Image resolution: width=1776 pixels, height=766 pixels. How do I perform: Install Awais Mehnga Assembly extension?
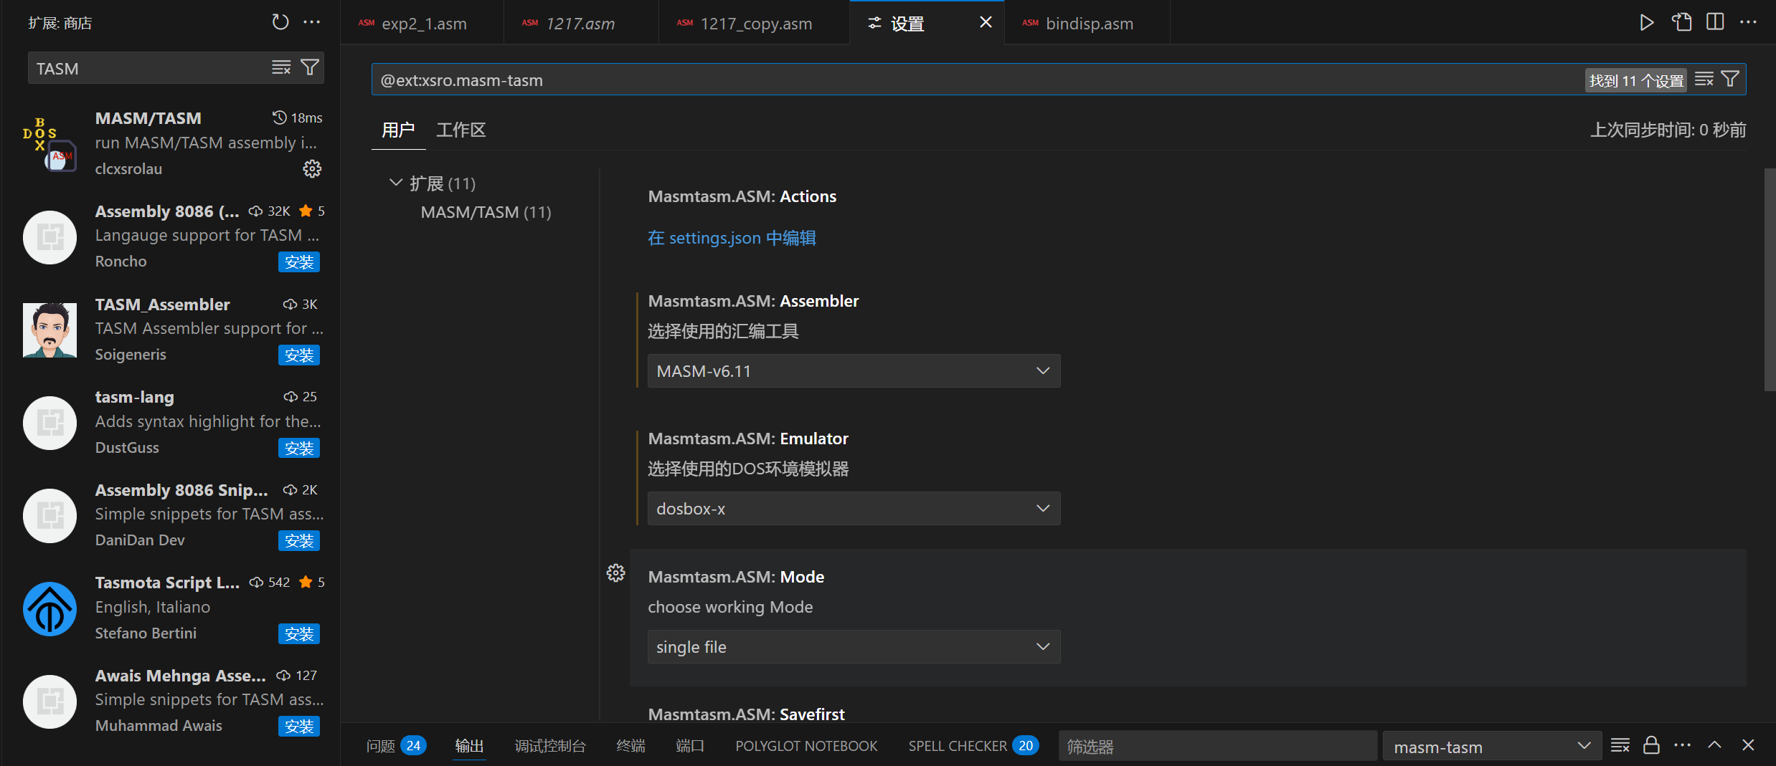click(x=299, y=727)
